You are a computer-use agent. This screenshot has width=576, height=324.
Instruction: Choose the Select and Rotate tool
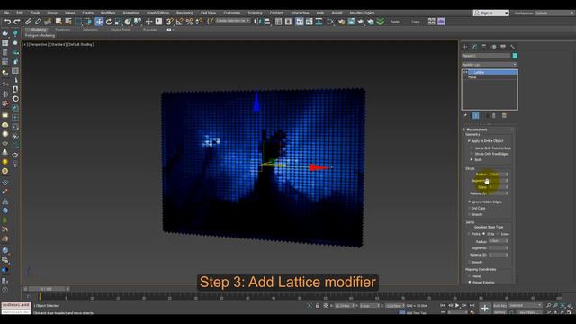(109, 22)
